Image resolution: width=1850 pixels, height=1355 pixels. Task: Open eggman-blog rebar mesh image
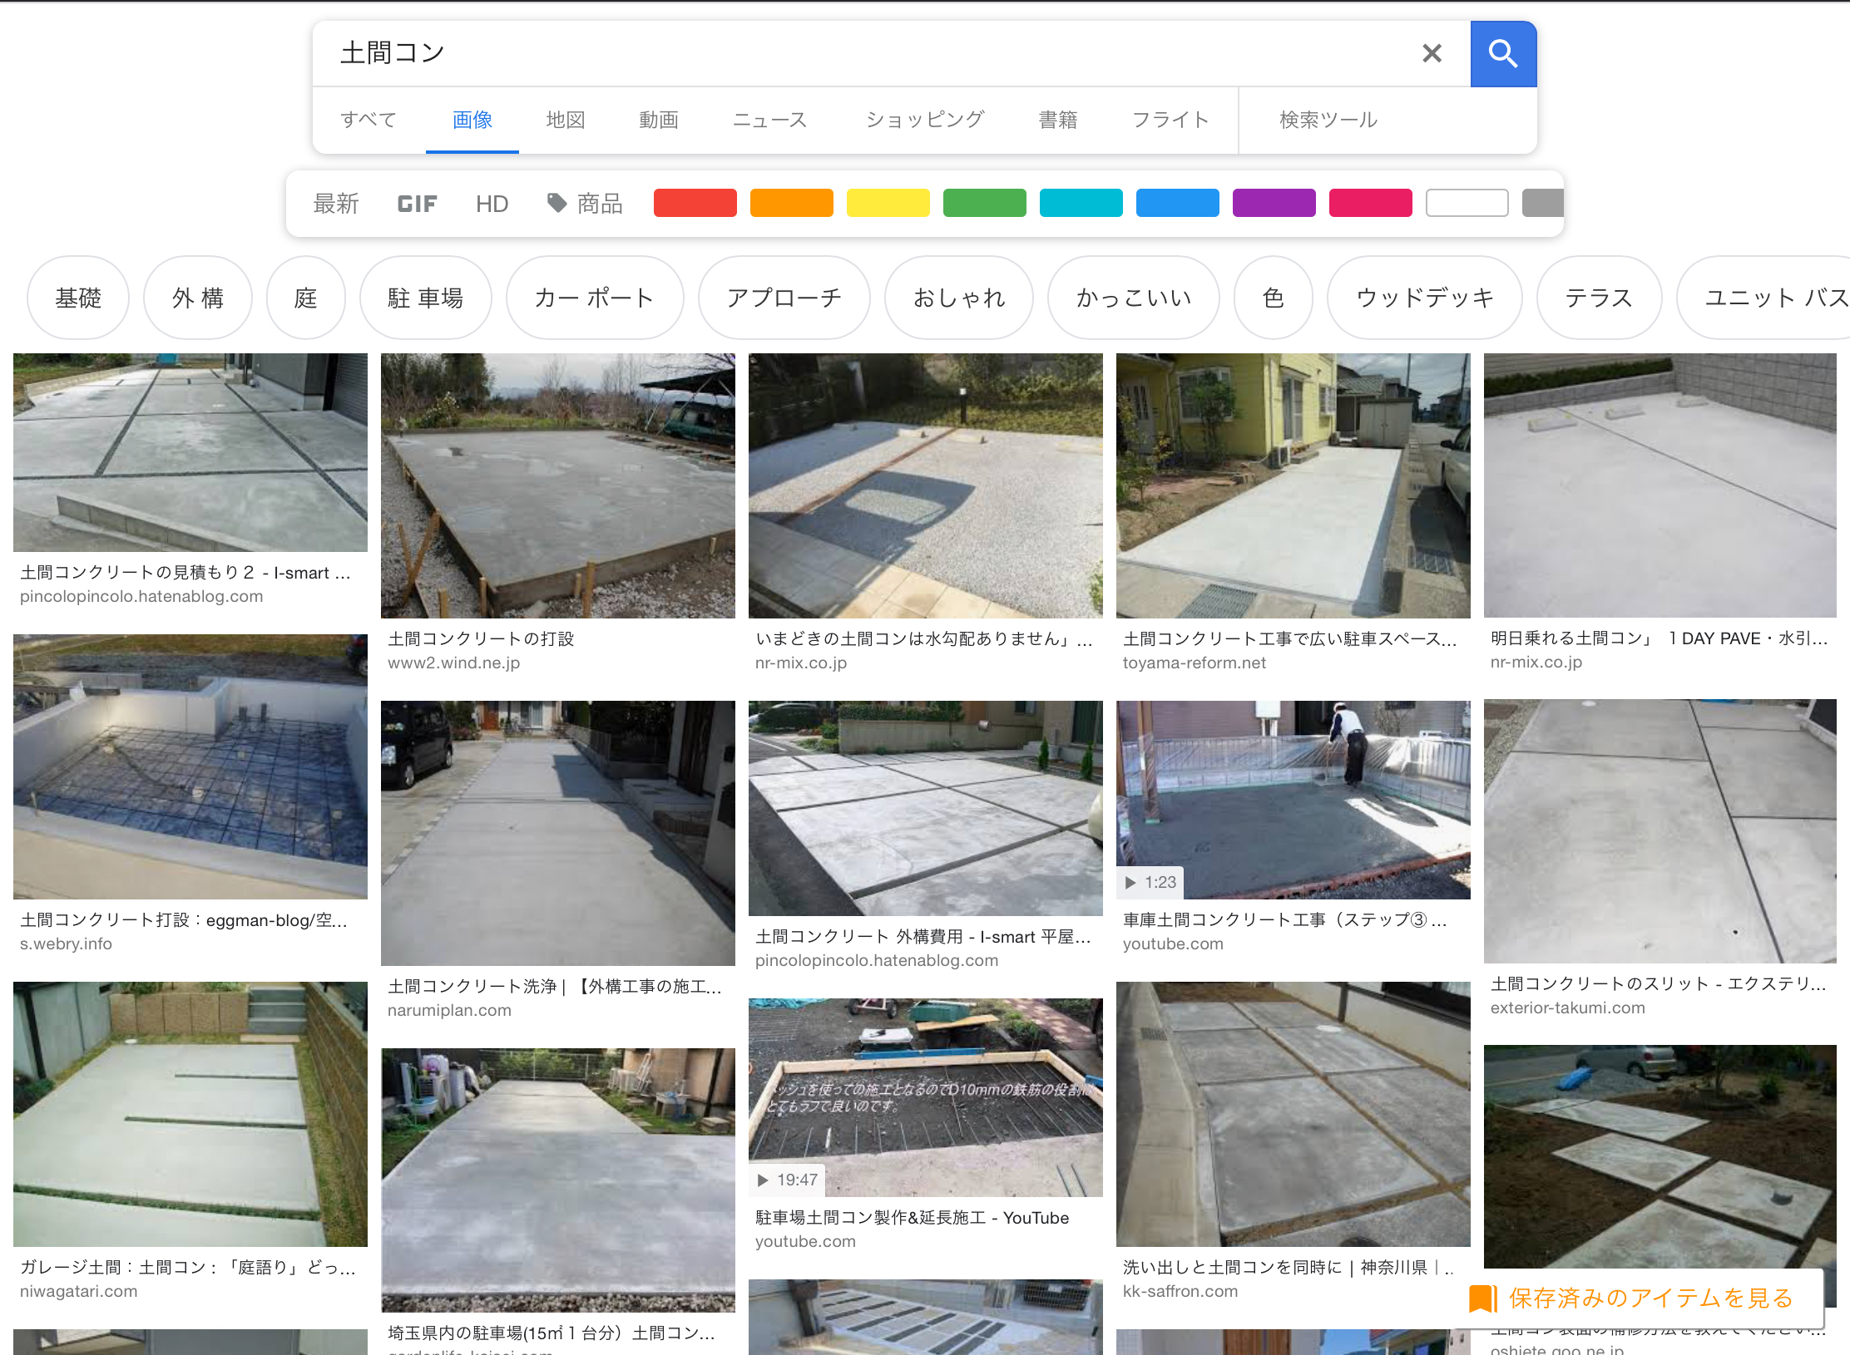(190, 766)
